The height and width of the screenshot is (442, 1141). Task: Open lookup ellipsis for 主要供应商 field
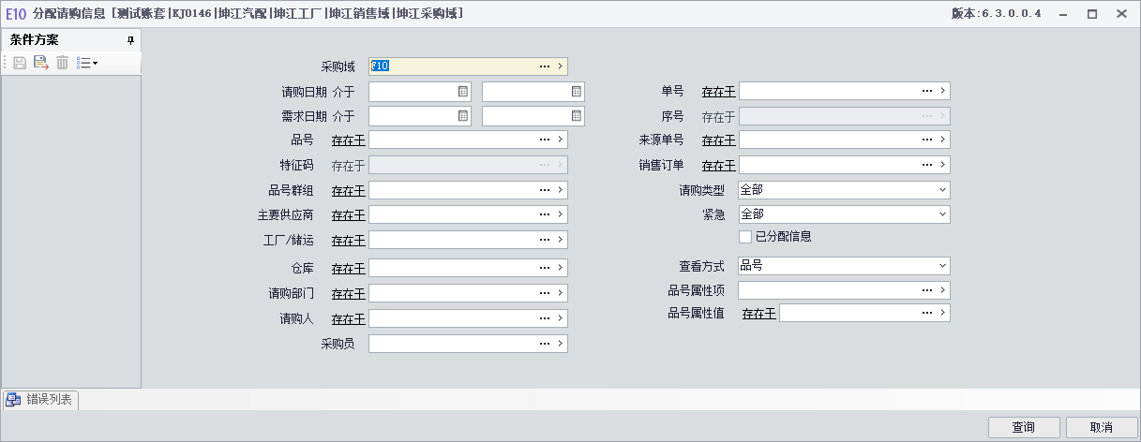click(544, 215)
